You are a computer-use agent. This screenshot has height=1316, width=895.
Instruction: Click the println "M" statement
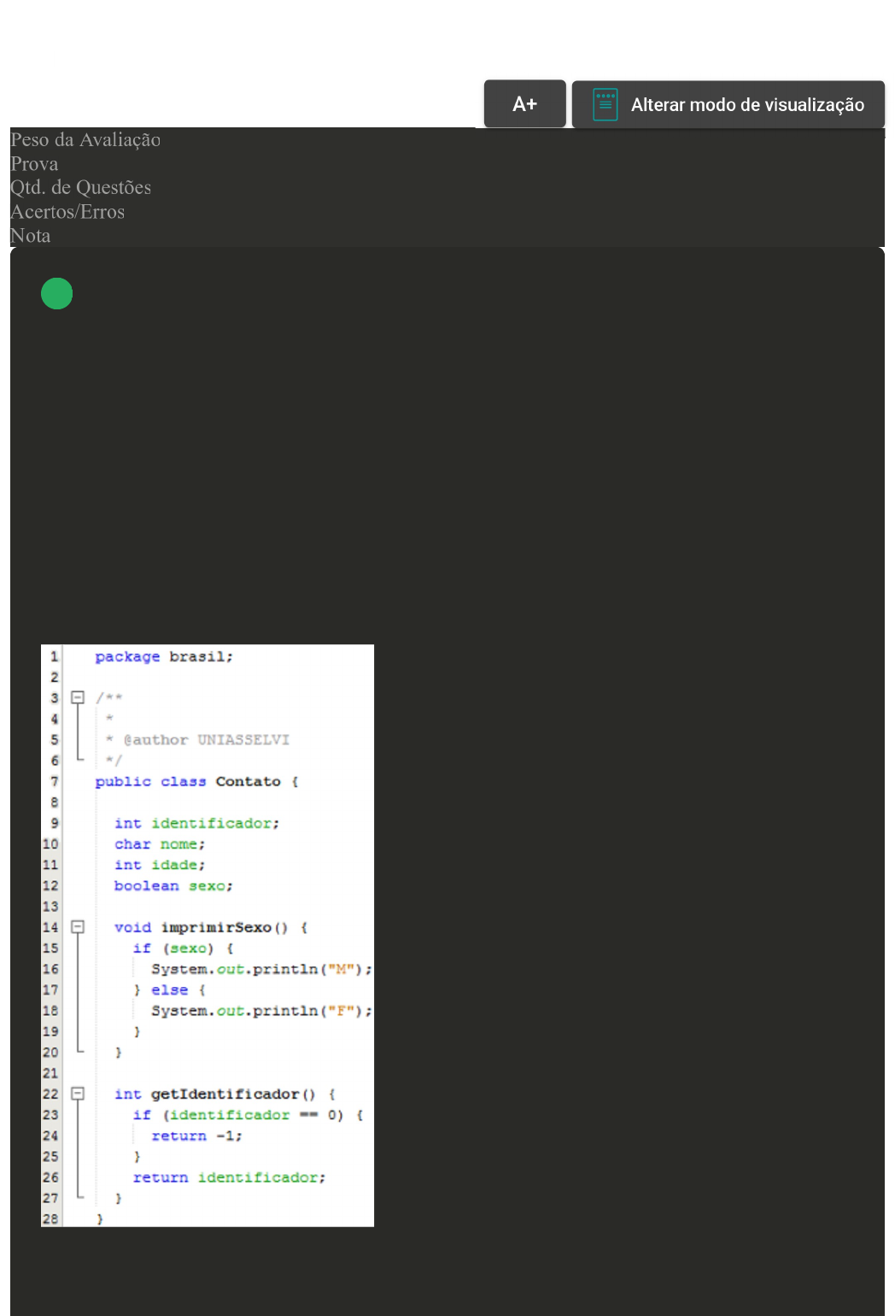coord(260,969)
